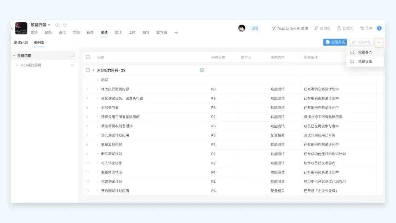Click the 邀请 invite button
396x223 pixels.
click(254, 28)
